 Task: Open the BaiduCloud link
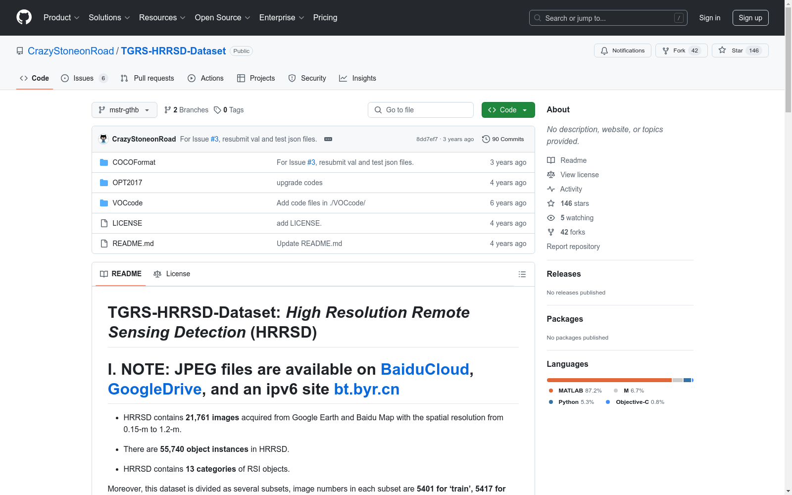point(425,369)
